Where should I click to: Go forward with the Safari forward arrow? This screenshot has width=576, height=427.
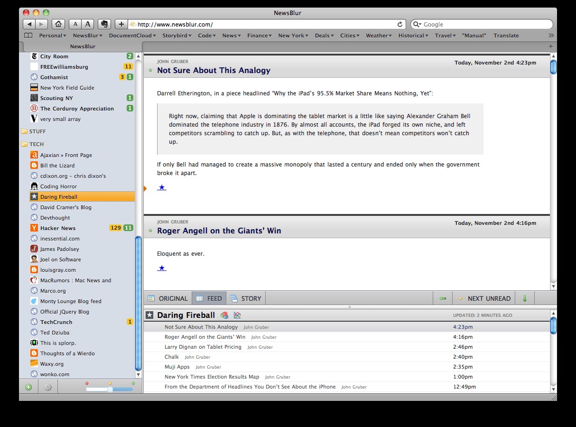click(42, 24)
